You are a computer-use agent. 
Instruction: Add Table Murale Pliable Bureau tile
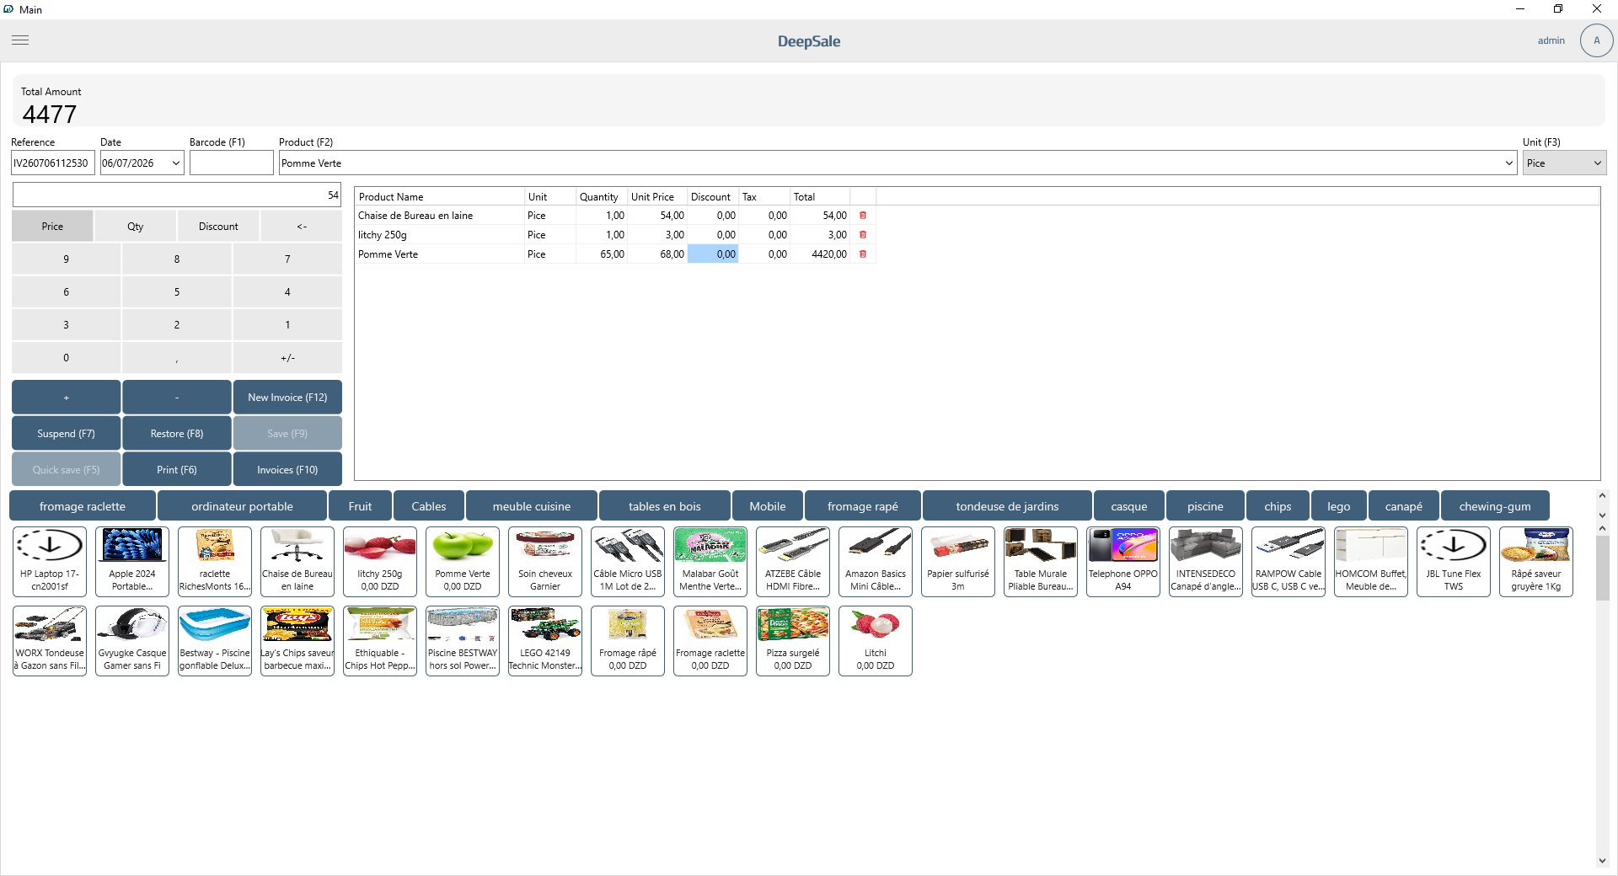point(1041,562)
